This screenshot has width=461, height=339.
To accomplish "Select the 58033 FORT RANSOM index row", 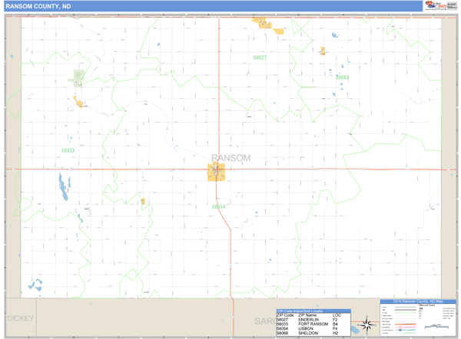I will coord(307,324).
